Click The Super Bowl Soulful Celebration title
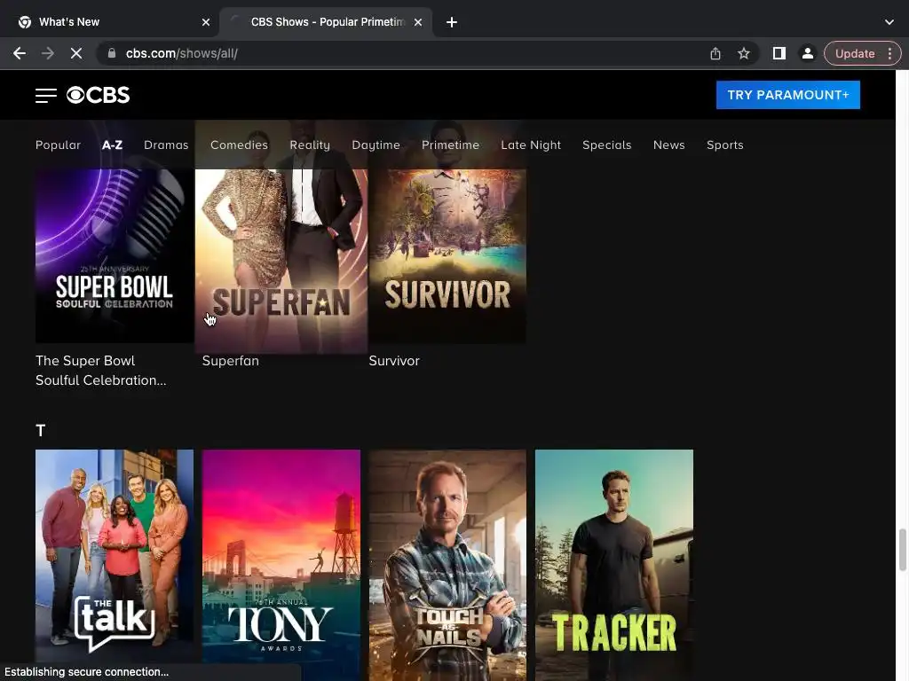 click(101, 371)
